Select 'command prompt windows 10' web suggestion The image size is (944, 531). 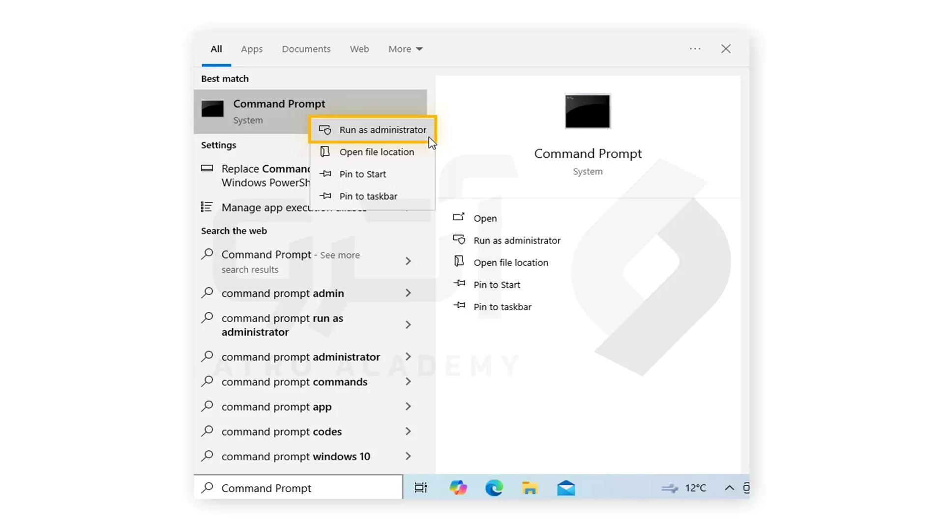click(295, 456)
